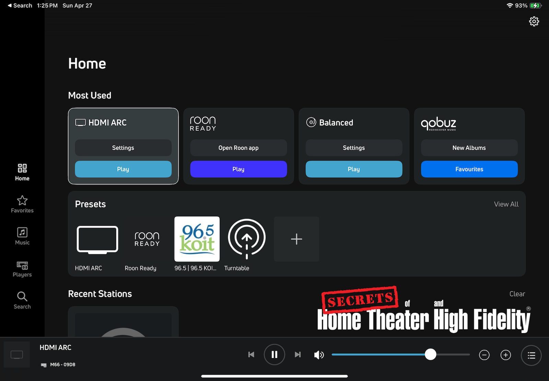
Task: Open HDMI ARC Settings
Action: click(123, 148)
